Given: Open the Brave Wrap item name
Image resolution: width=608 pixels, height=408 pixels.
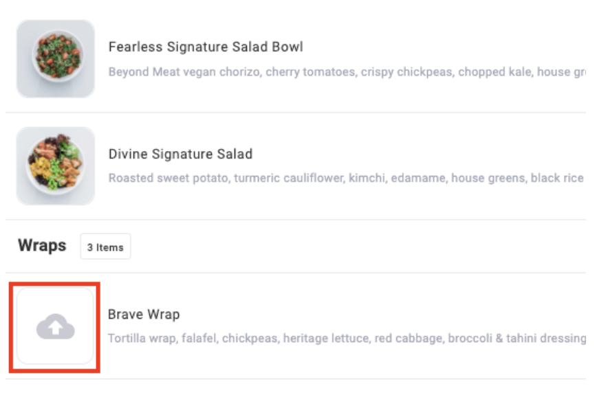Looking at the screenshot, I should click(144, 315).
